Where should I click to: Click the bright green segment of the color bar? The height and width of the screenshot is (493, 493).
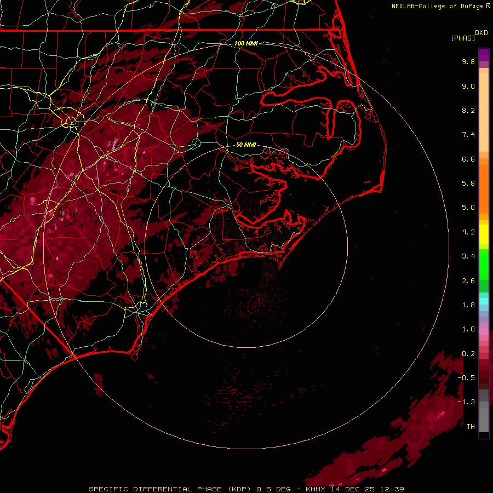(484, 266)
